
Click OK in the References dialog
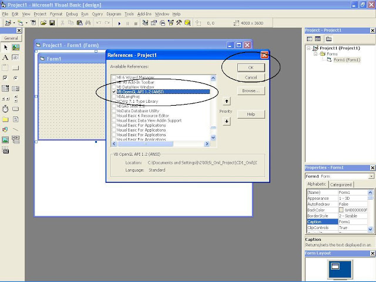pos(251,68)
